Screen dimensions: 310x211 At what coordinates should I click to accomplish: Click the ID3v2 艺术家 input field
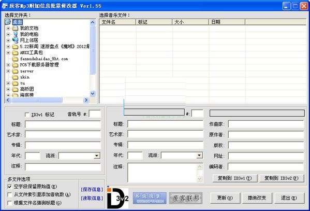[165, 134]
